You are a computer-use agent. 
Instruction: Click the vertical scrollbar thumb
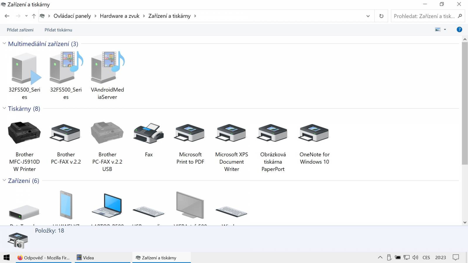[465, 103]
